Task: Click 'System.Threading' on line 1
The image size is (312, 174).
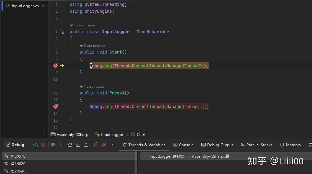Action: [105, 5]
